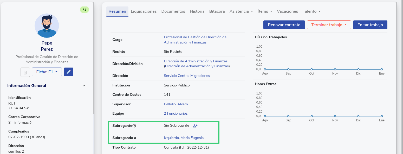Expand the Ítems tab menu

[x=265, y=11]
